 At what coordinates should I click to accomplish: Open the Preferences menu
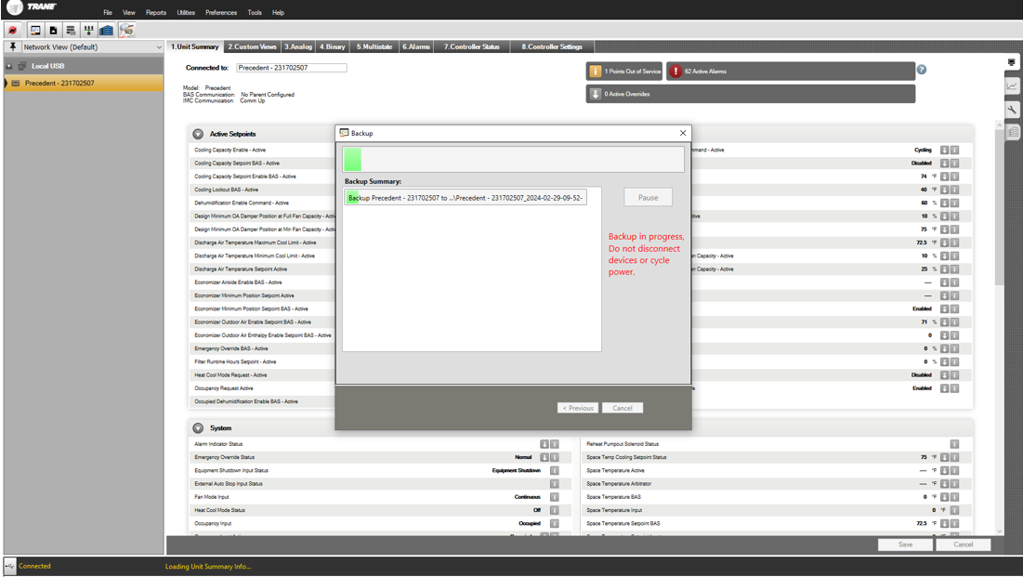[221, 12]
